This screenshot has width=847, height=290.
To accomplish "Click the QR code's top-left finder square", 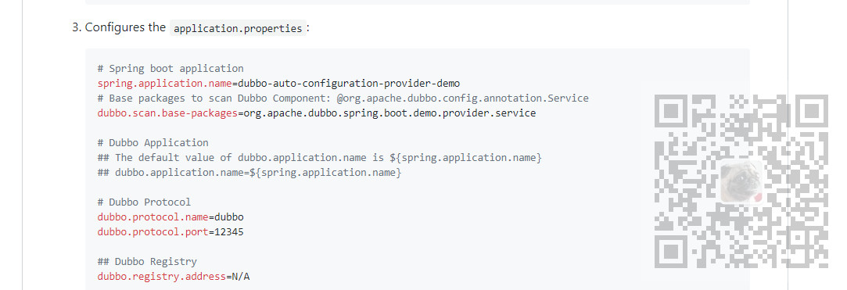I will click(672, 112).
